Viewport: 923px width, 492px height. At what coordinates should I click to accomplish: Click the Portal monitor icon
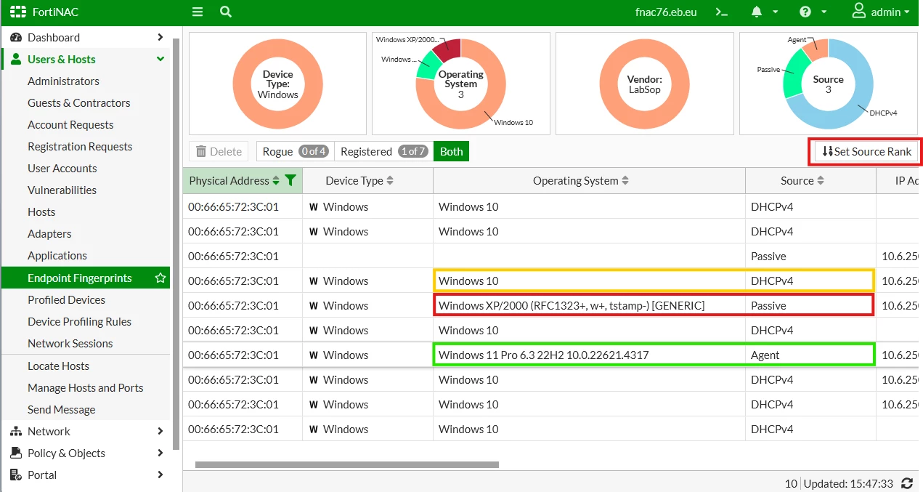tap(16, 475)
